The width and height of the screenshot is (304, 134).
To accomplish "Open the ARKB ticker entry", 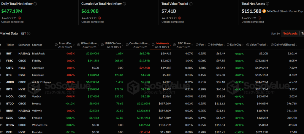I will pos(11,82).
